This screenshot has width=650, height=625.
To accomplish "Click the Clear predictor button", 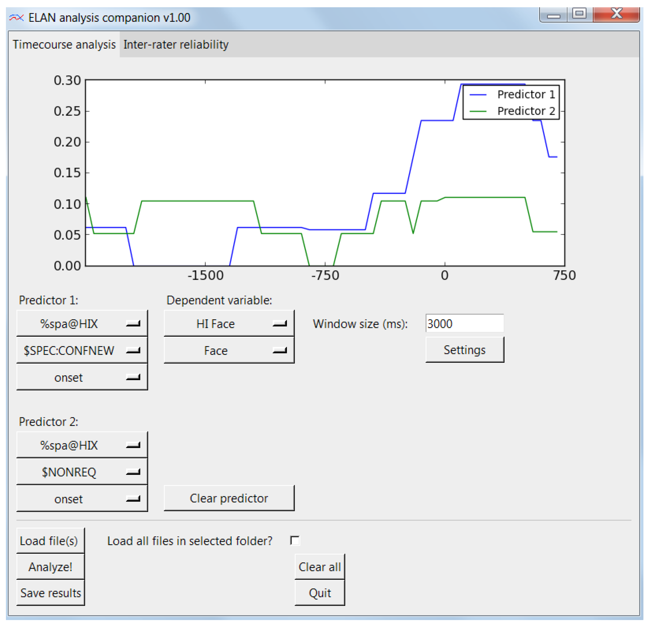I will (229, 498).
